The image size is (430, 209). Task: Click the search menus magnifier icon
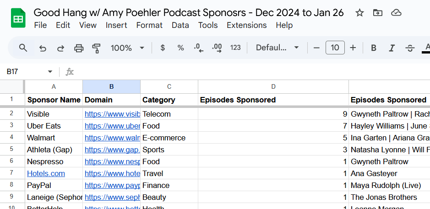point(23,48)
